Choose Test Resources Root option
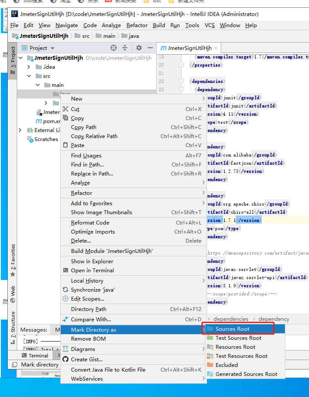 pos(245,356)
